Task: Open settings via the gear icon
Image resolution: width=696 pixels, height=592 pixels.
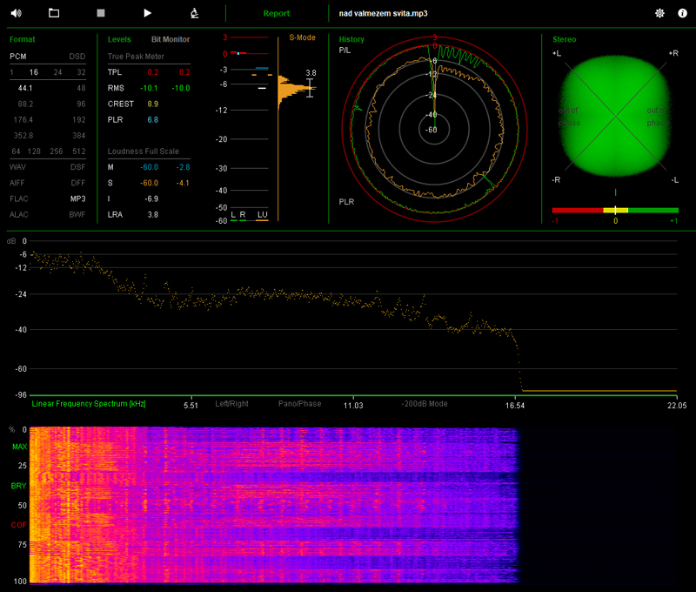Action: coord(659,13)
